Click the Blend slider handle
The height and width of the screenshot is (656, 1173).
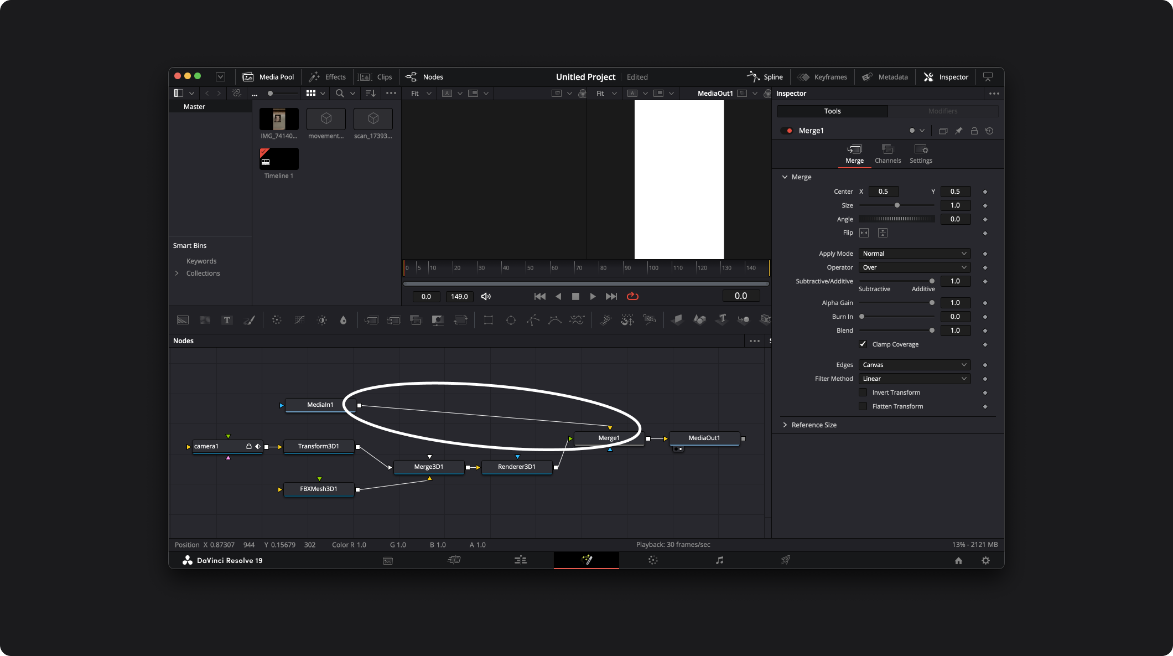click(932, 330)
